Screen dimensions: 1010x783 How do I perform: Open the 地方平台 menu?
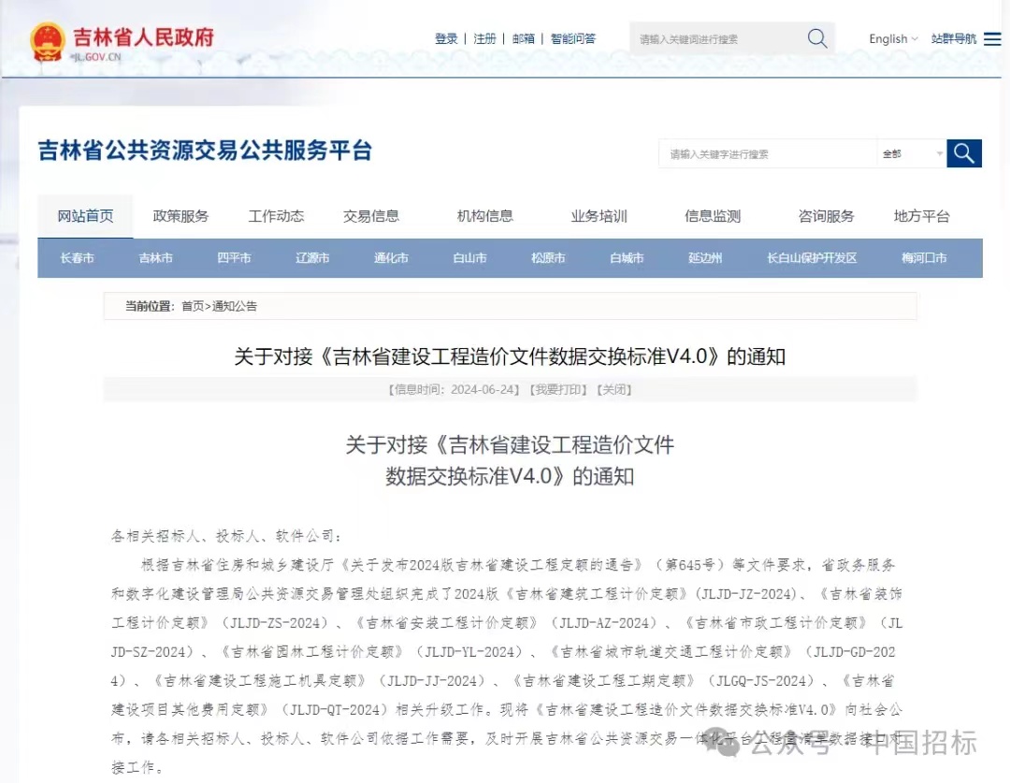tap(922, 216)
